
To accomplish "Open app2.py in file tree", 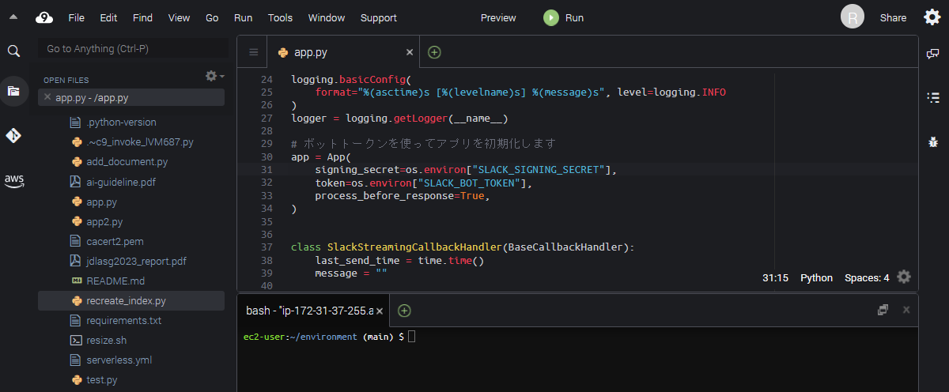I will pyautogui.click(x=104, y=221).
